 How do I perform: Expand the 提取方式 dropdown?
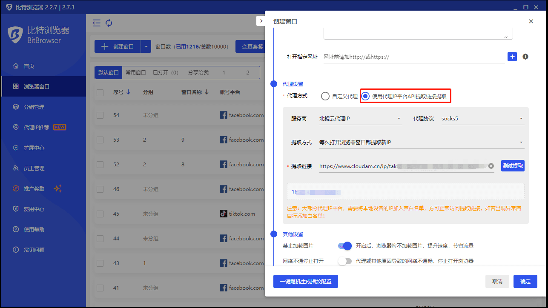click(x=422, y=143)
